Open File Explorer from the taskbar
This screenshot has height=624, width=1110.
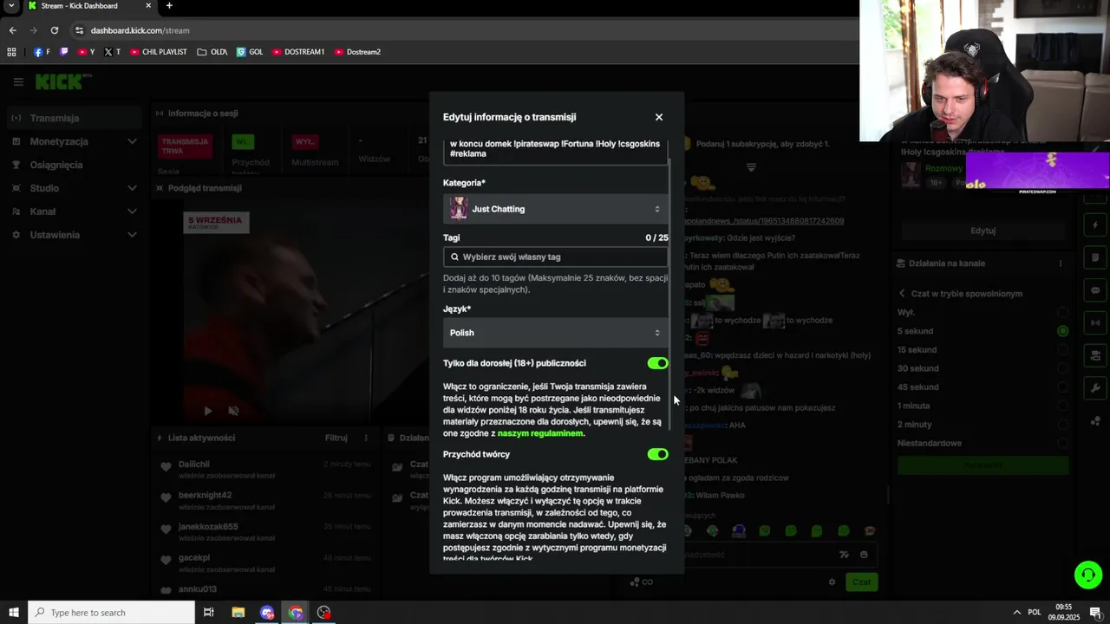238,613
